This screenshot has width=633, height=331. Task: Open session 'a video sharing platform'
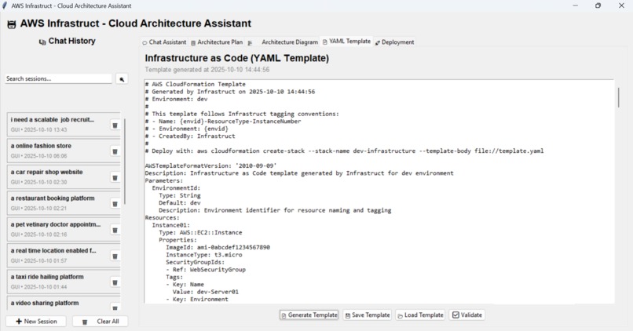click(x=59, y=304)
